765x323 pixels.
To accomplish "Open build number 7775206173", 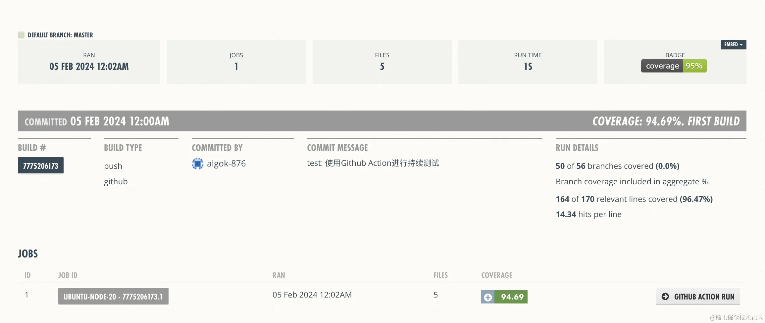I will point(41,166).
